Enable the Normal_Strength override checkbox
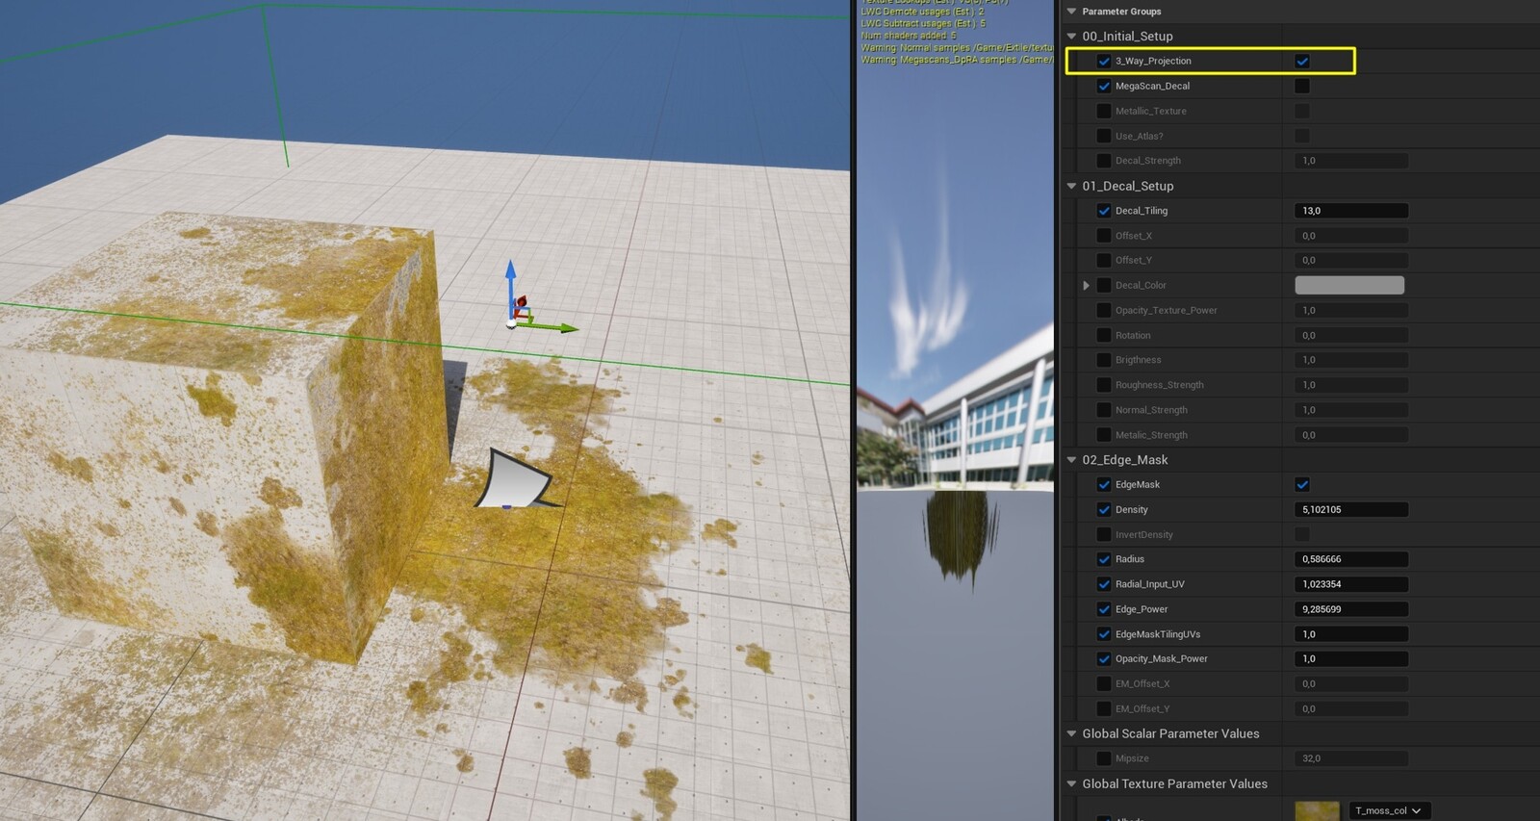The image size is (1540, 821). [1104, 410]
